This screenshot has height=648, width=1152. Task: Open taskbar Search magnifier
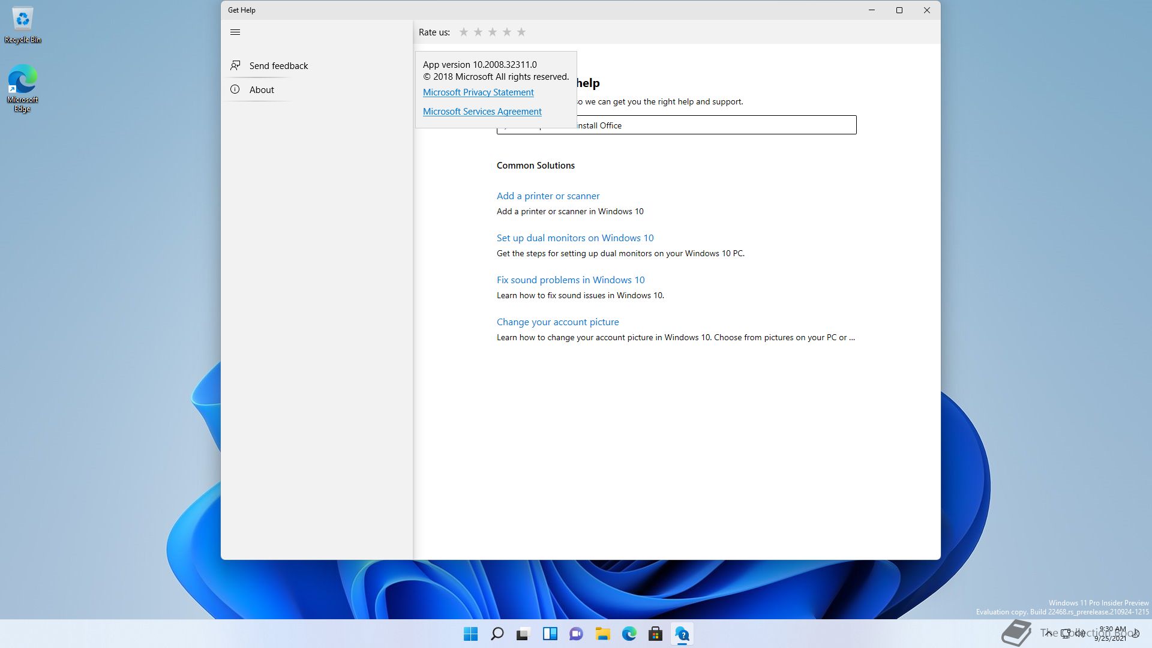(x=497, y=634)
